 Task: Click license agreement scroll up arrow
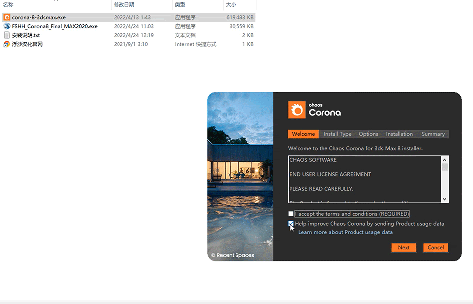pos(444,160)
